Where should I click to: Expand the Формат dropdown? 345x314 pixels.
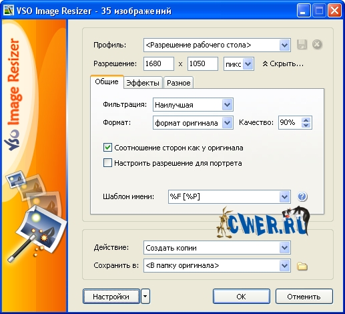pos(227,123)
